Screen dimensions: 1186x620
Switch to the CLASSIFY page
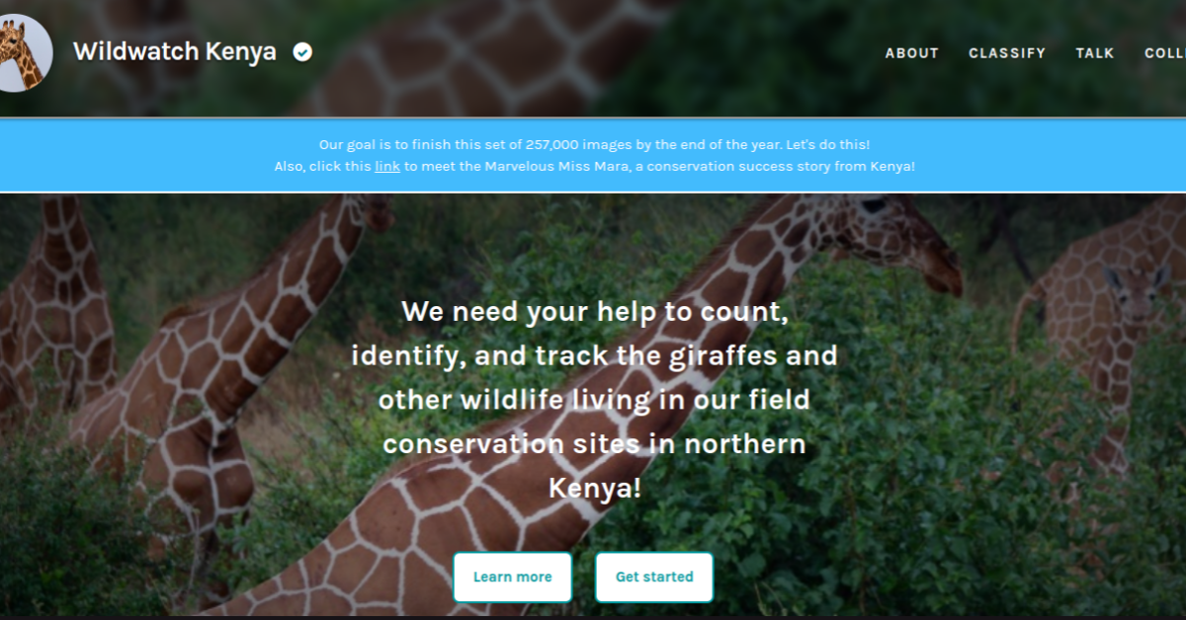1007,53
